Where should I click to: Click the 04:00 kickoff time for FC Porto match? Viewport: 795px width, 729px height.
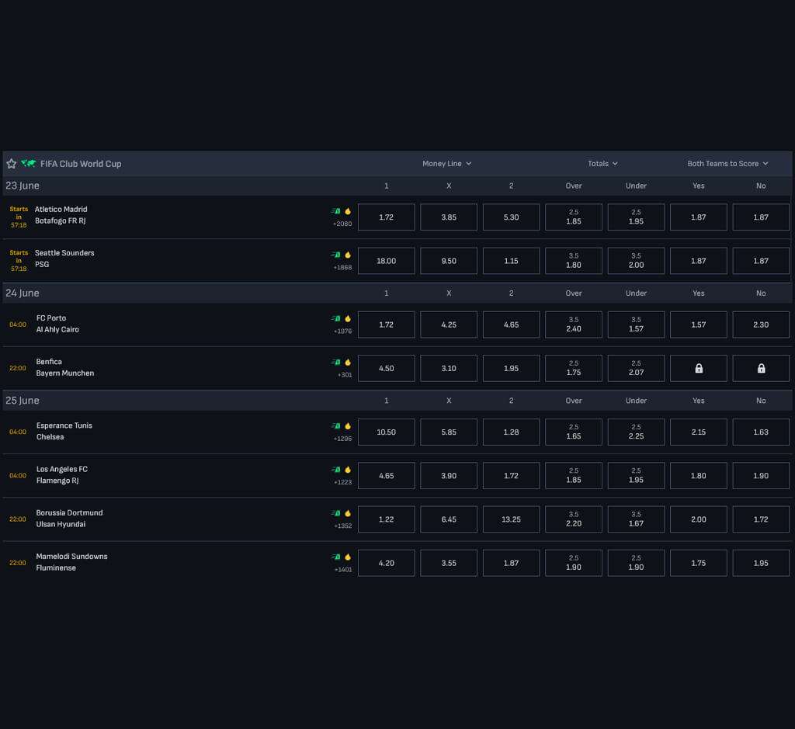[x=18, y=325]
